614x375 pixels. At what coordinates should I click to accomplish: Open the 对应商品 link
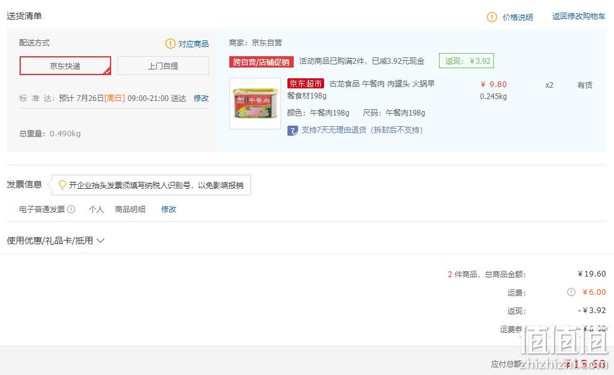coord(193,44)
